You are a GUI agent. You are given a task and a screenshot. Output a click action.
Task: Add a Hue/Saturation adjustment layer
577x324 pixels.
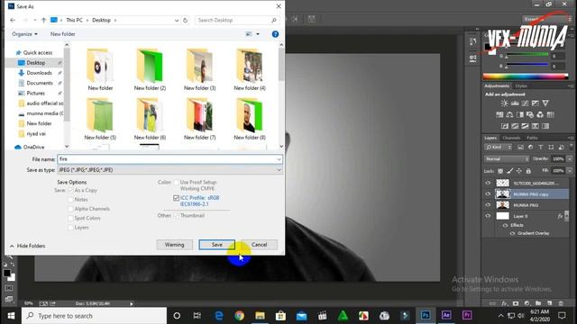[499, 114]
